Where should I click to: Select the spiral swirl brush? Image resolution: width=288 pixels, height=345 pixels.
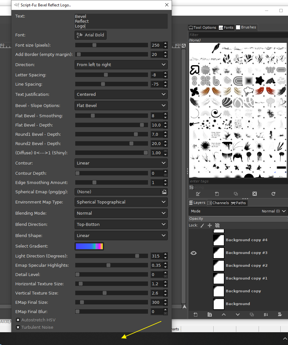(216, 113)
